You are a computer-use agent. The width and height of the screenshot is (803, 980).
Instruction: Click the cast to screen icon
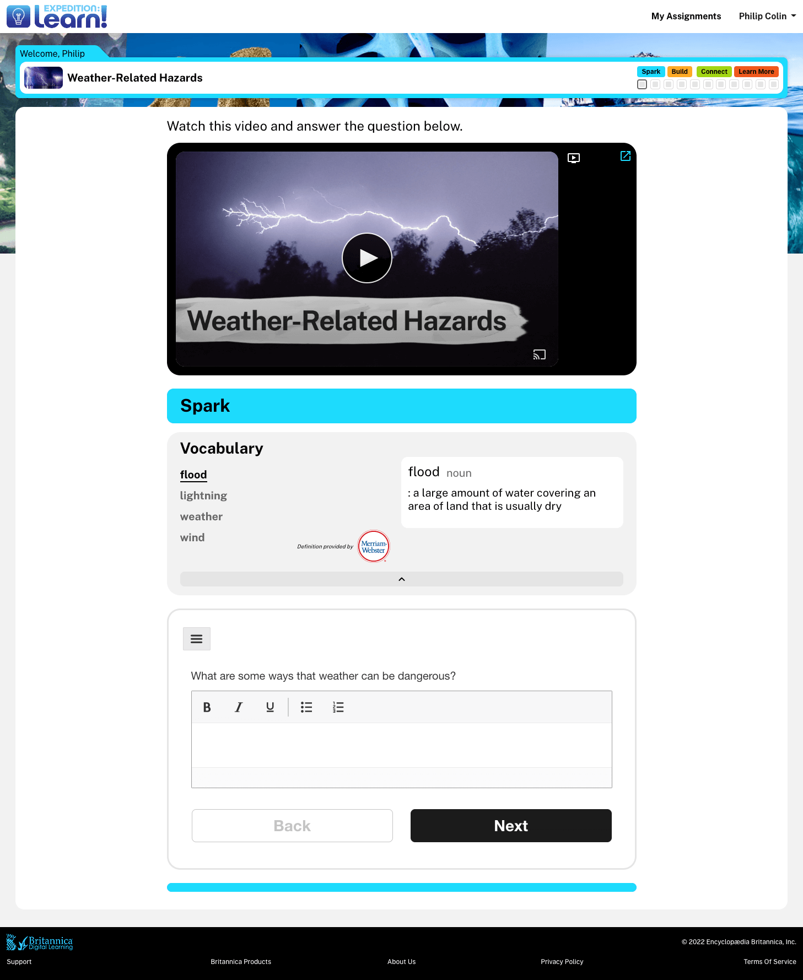539,354
